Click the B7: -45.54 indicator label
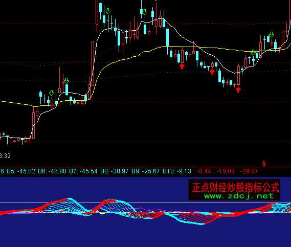Viewport: 291px width, 247px height. (83, 171)
